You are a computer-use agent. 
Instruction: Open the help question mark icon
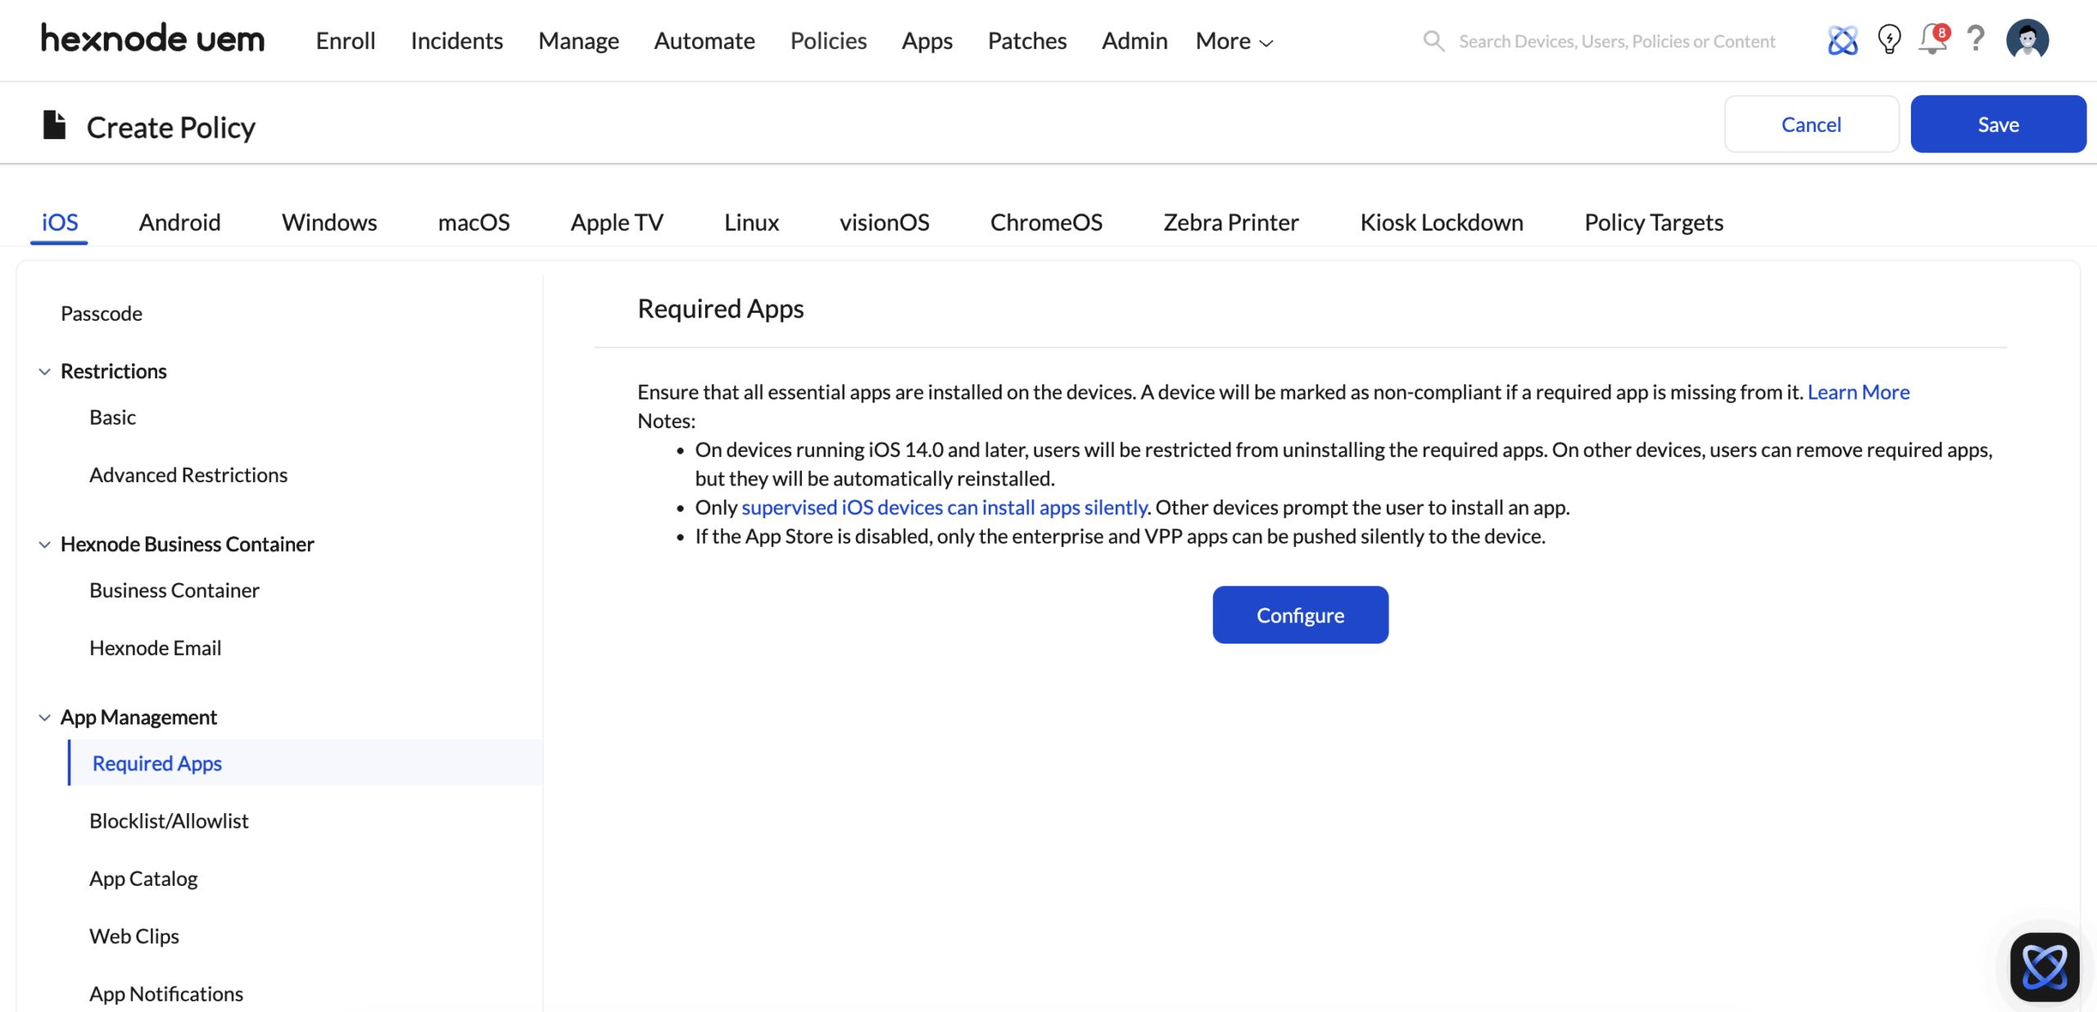point(1976,38)
